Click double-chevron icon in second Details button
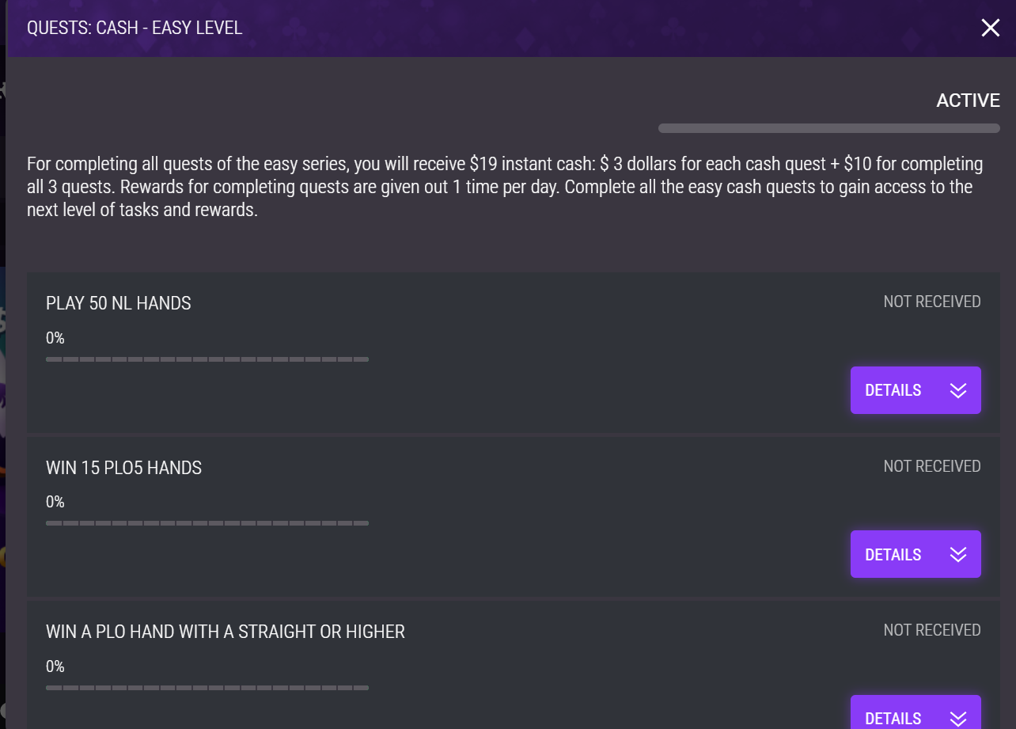This screenshot has height=729, width=1016. pyautogui.click(x=958, y=555)
